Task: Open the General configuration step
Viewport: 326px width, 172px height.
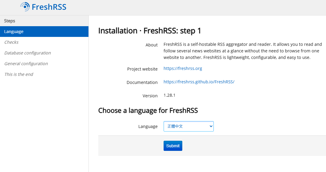Action: coord(26,64)
